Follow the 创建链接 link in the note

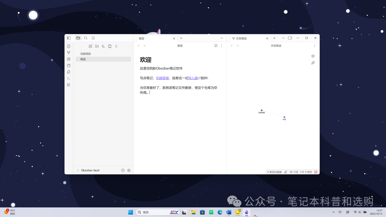click(x=162, y=78)
